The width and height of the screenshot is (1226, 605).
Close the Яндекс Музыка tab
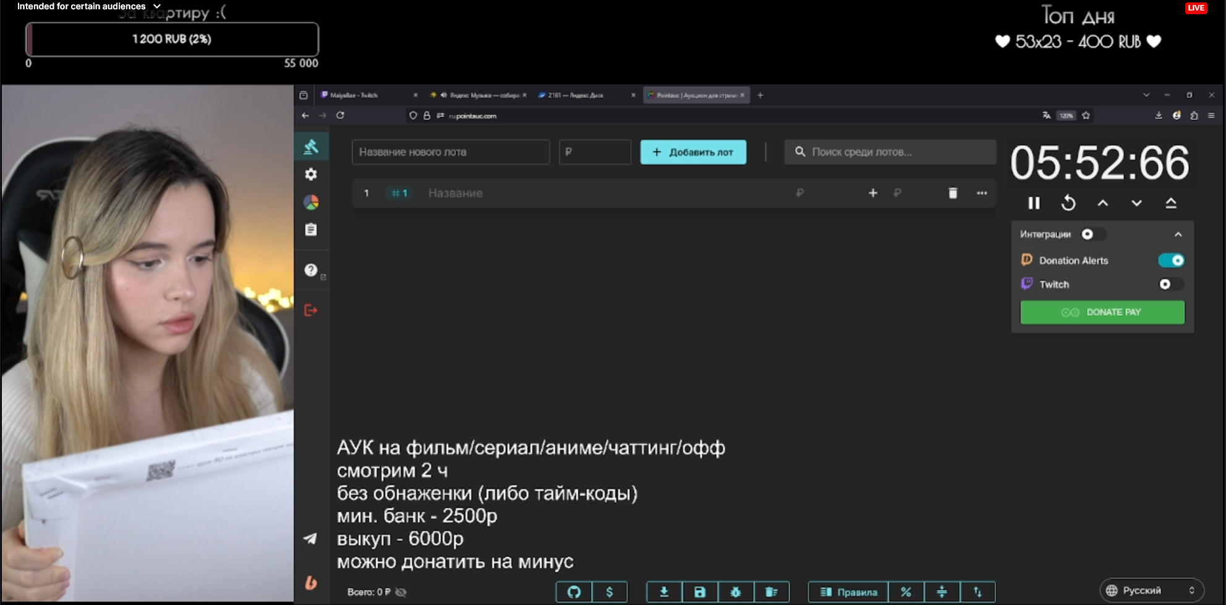(x=524, y=95)
